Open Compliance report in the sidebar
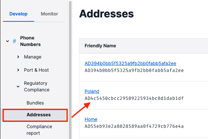Screen dimensions: 208x139 tap(39, 130)
